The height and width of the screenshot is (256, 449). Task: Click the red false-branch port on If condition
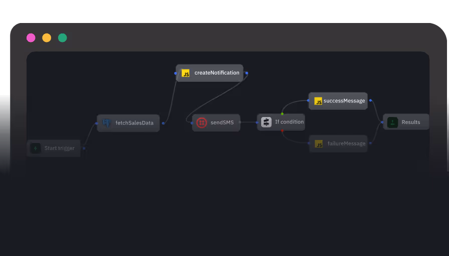pyautogui.click(x=282, y=131)
